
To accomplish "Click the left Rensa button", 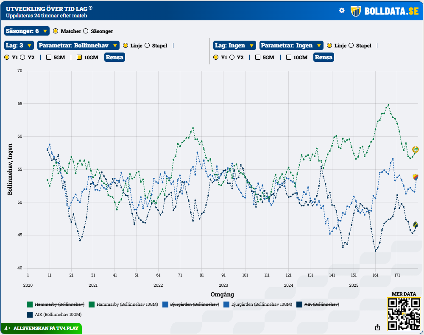I will pos(115,57).
